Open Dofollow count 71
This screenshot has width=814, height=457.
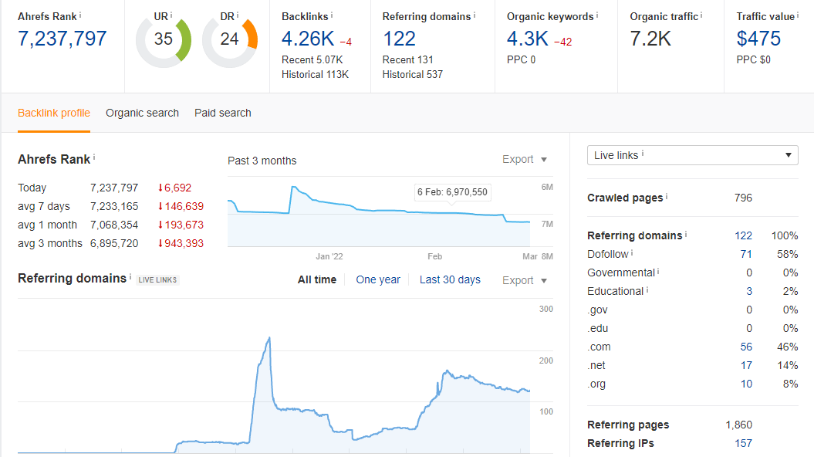[x=746, y=254]
